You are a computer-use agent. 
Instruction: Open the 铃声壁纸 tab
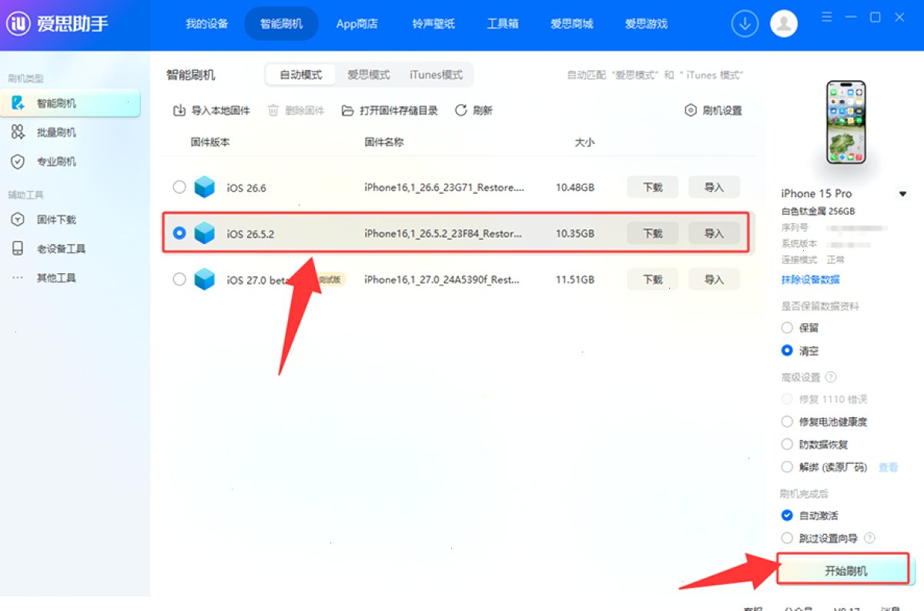tap(434, 24)
